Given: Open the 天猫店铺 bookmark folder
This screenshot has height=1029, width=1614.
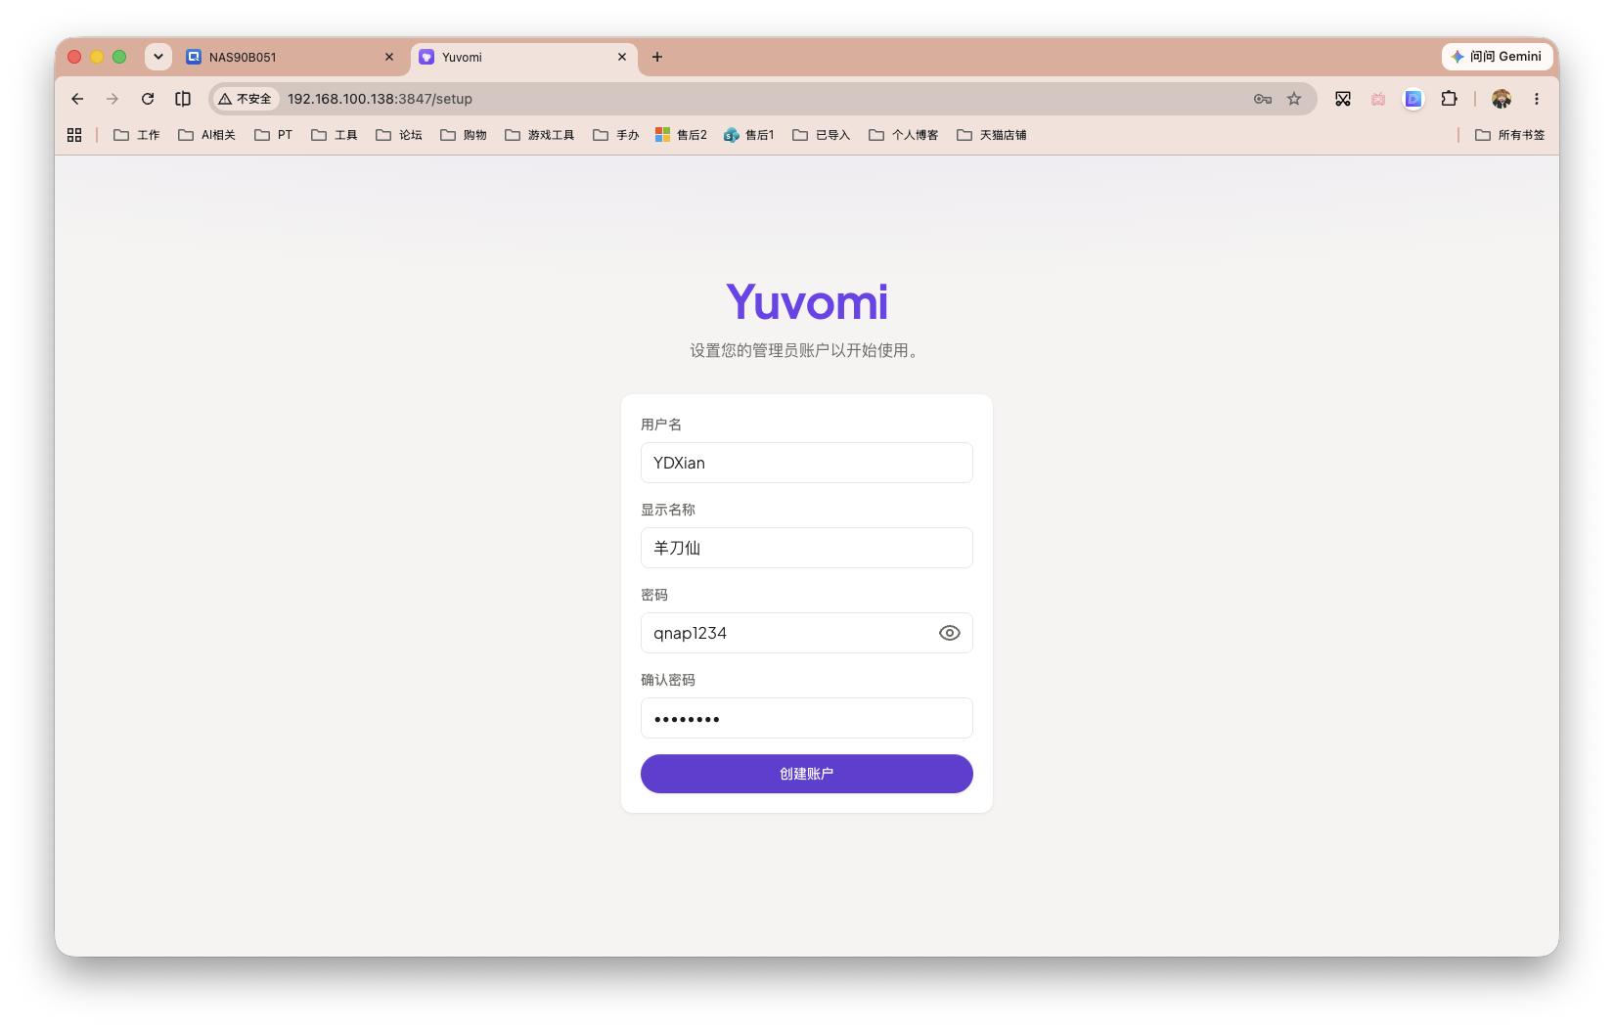Looking at the screenshot, I should click(992, 135).
